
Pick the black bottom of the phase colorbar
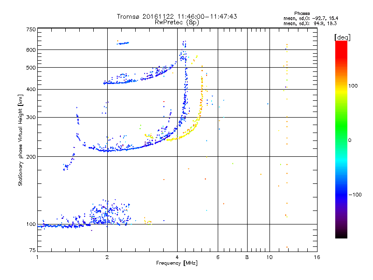click(x=341, y=235)
